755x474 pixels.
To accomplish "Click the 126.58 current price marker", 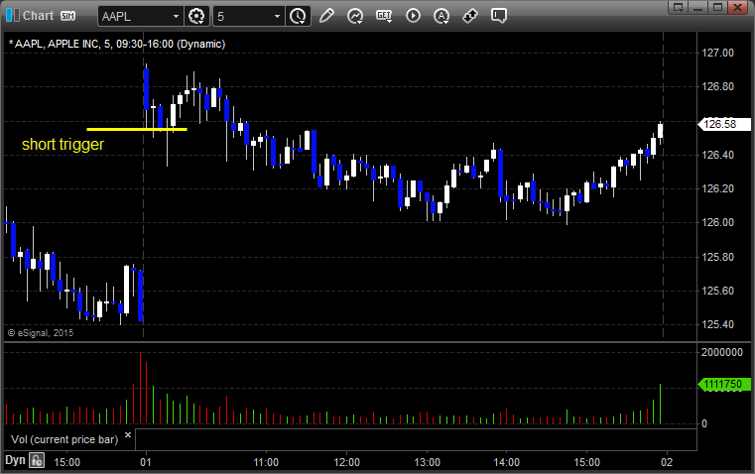I will [723, 124].
